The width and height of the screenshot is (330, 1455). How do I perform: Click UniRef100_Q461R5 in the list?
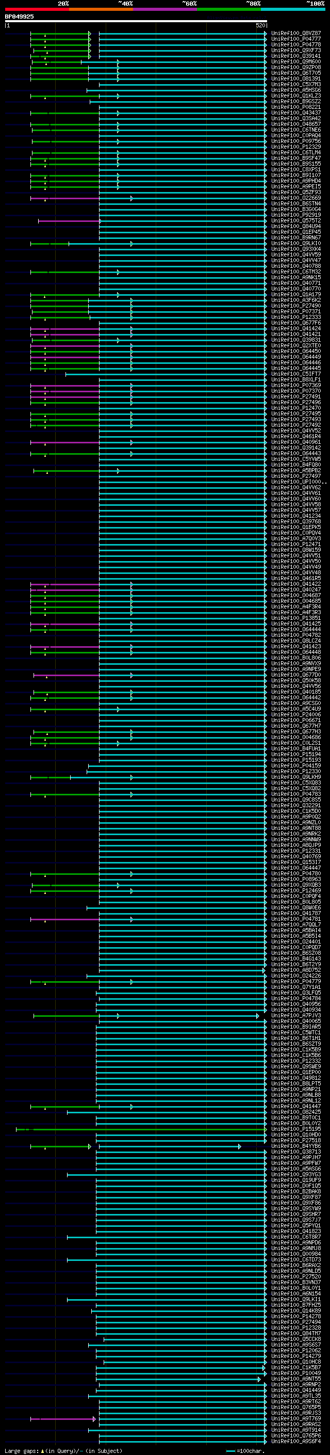[296, 578]
